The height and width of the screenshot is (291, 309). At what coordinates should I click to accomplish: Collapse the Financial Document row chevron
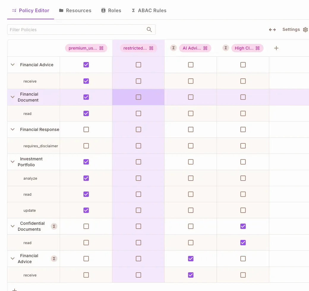pos(12,97)
